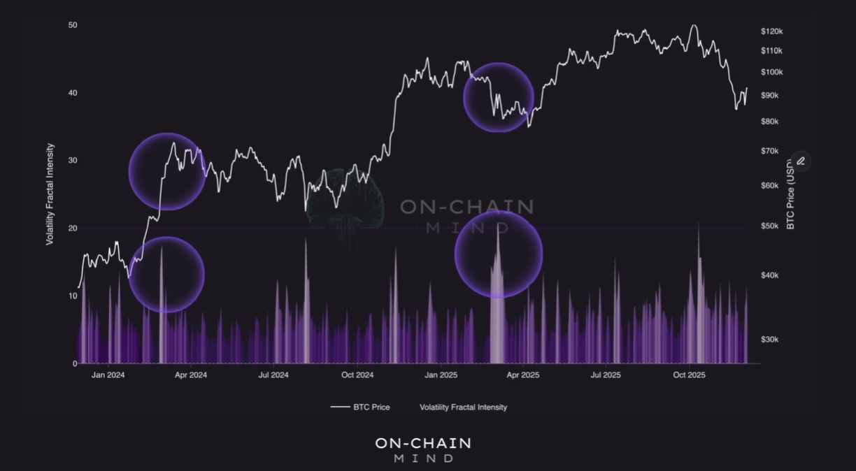
Task: Click the 50 tick on left axis
Action: click(73, 25)
